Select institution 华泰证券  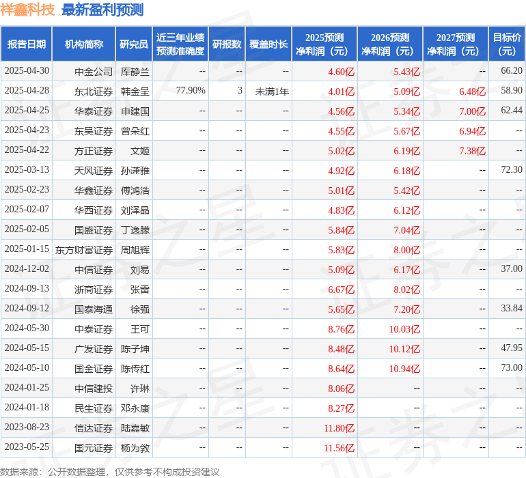point(94,111)
